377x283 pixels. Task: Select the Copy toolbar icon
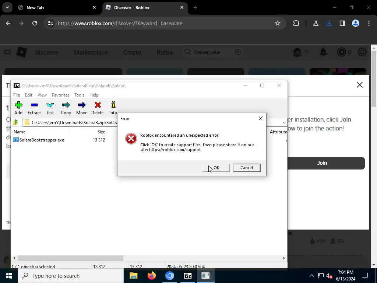point(66,105)
